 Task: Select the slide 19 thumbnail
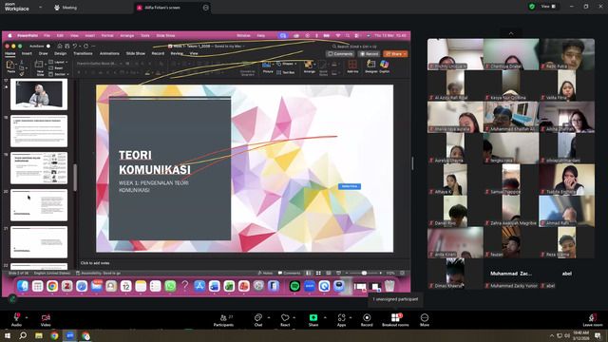(39, 168)
